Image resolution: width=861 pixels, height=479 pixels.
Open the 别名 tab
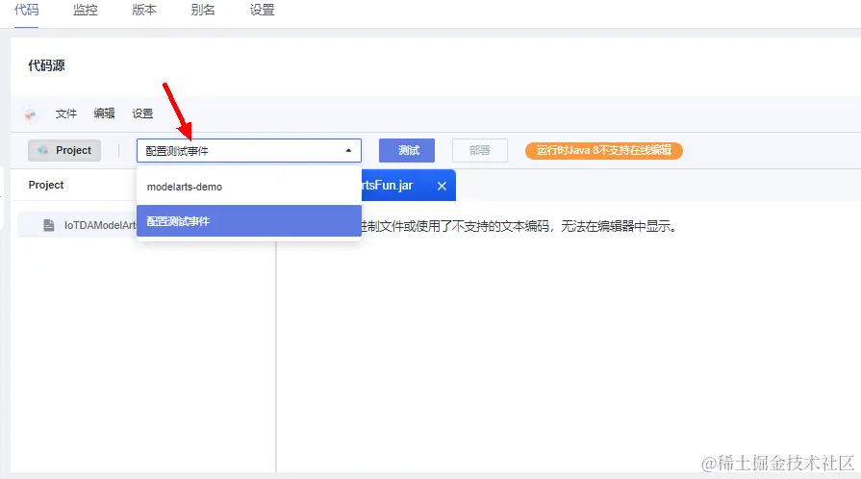coord(203,10)
